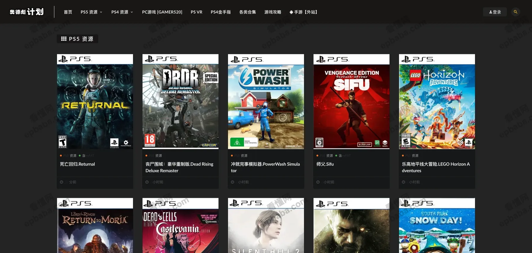Open 游戏攻略 from the top menu
The image size is (532, 253).
tap(273, 12)
